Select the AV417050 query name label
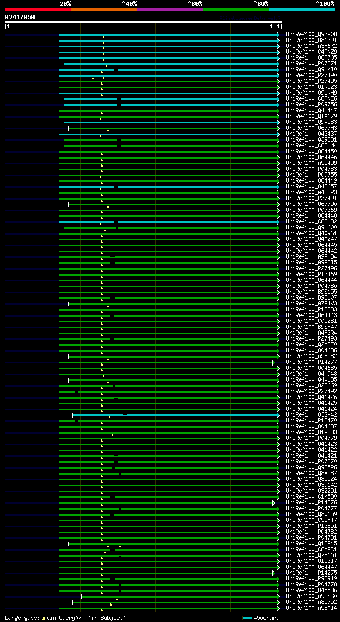The width and height of the screenshot is (340, 622). click(20, 17)
